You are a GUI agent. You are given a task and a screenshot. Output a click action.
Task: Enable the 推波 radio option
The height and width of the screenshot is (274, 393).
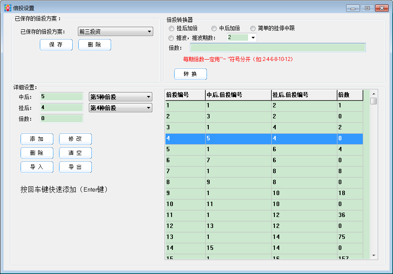tap(172, 38)
